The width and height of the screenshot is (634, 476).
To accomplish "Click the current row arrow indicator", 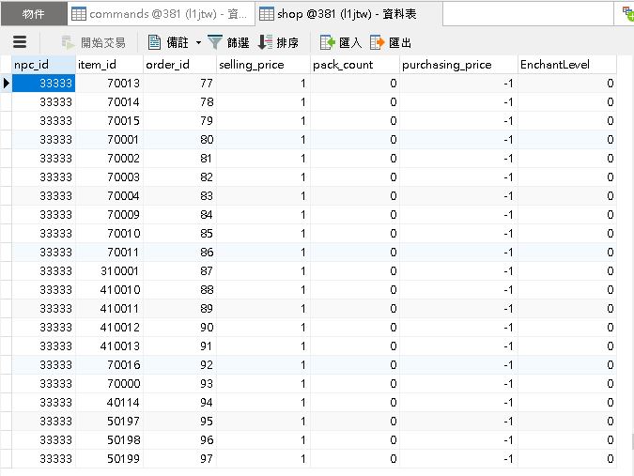I will (6, 84).
